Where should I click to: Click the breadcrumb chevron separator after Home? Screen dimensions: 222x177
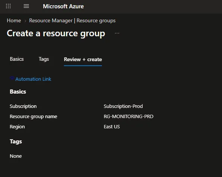[25, 21]
